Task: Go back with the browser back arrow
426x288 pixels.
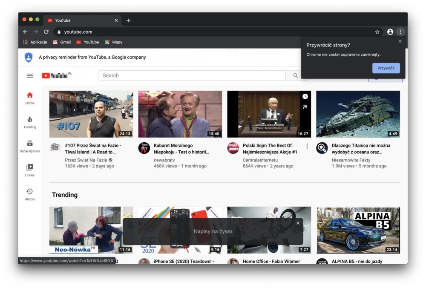Action: [25, 32]
